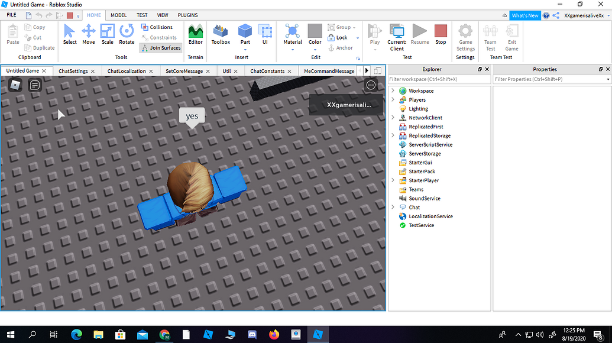Viewport: 612px width, 343px height.
Task: Open the ChatLocalization script tab
Action: pyautogui.click(x=127, y=71)
